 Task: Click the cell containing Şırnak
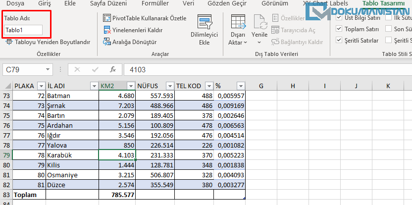[x=72, y=105]
